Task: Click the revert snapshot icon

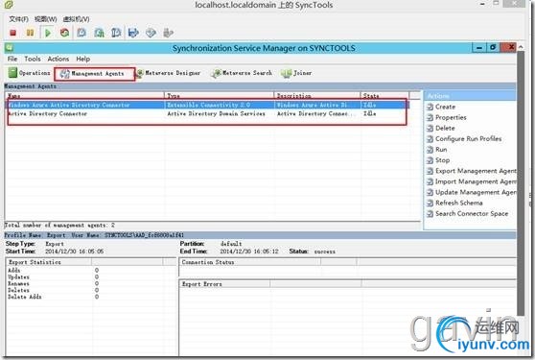Action: [x=99, y=33]
